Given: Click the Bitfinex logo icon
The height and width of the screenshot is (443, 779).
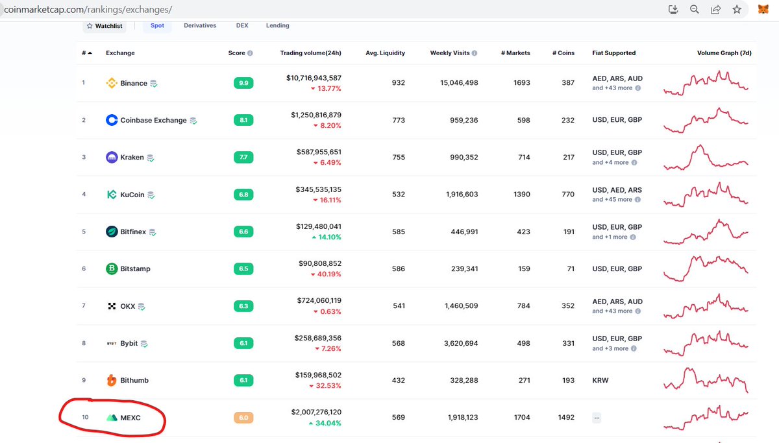Looking at the screenshot, I should coord(112,232).
